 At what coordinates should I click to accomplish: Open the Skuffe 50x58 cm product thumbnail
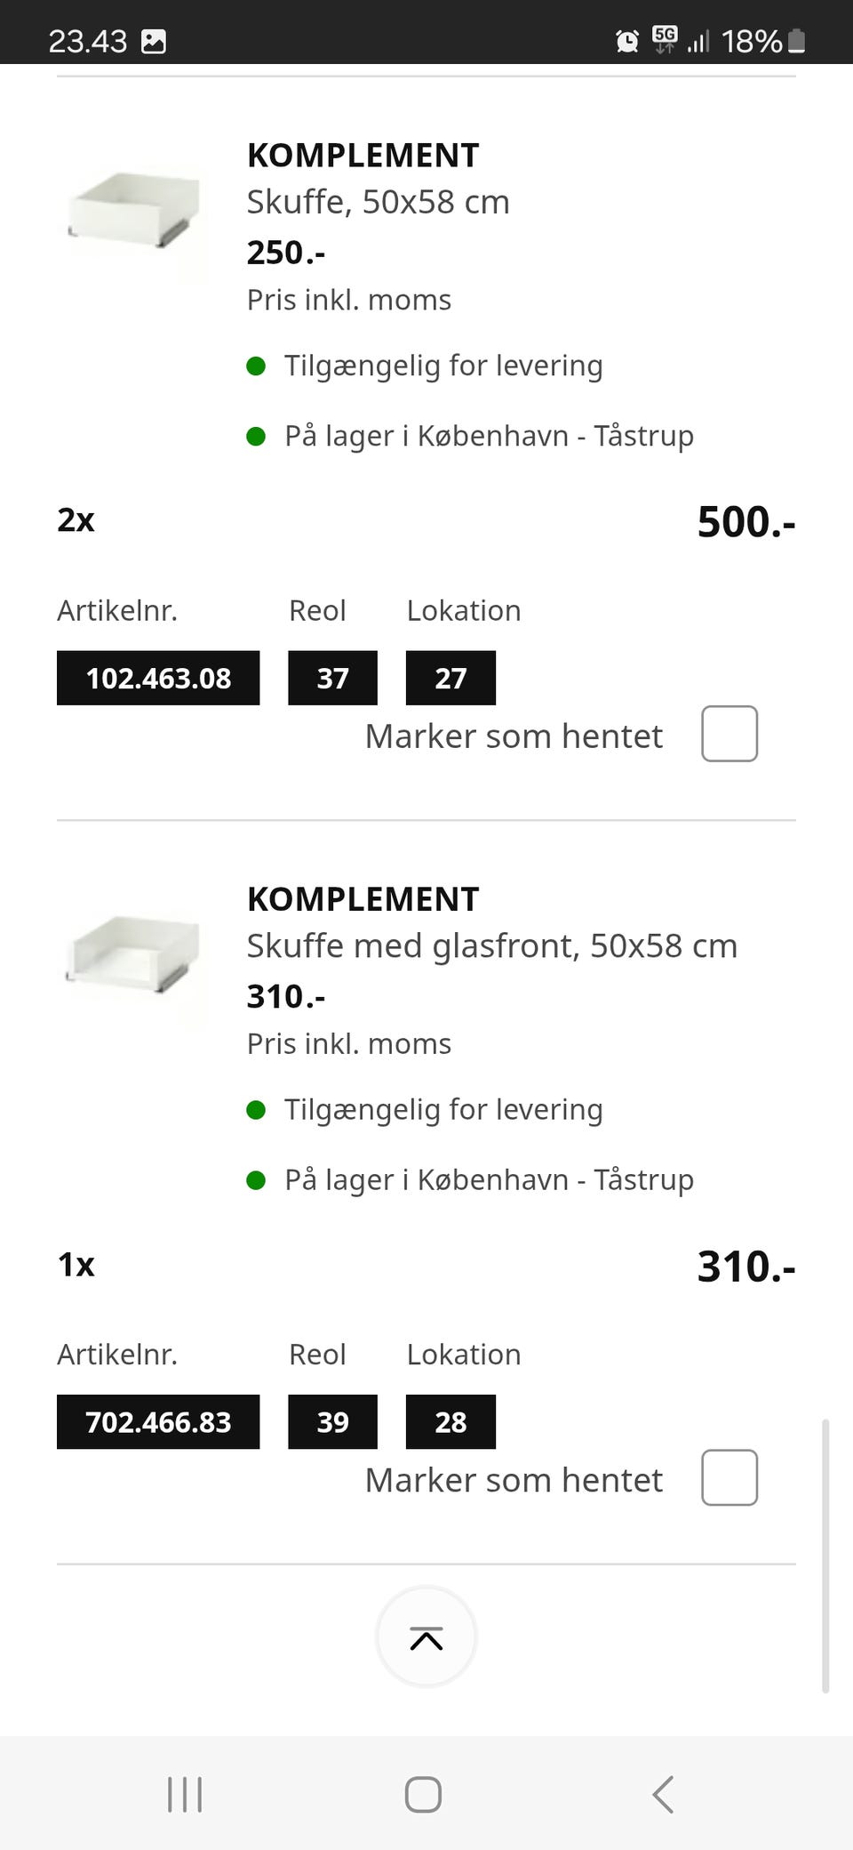coord(133,211)
